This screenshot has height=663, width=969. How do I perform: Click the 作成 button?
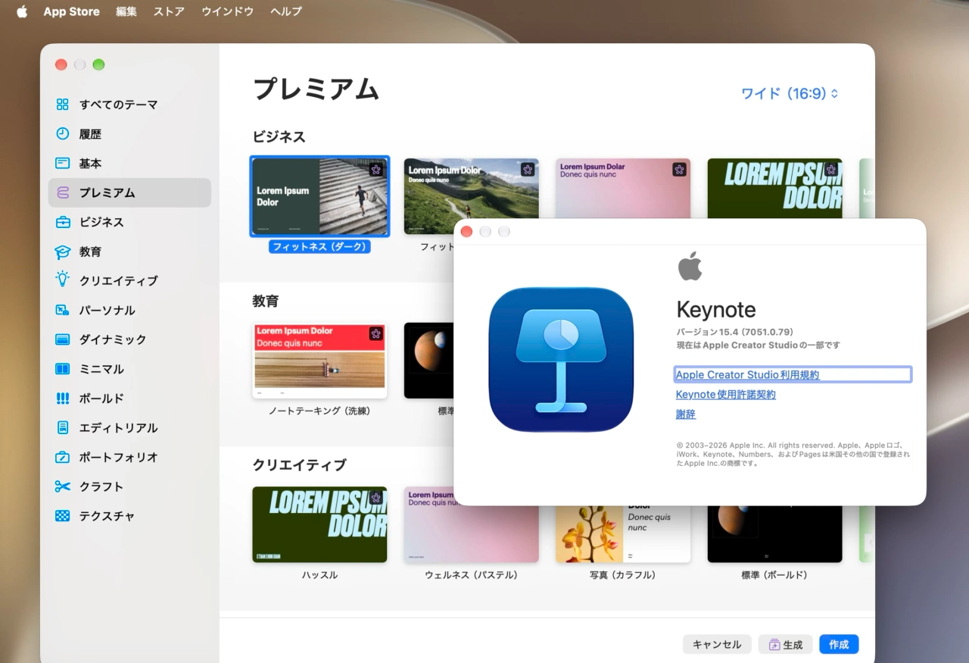[839, 644]
